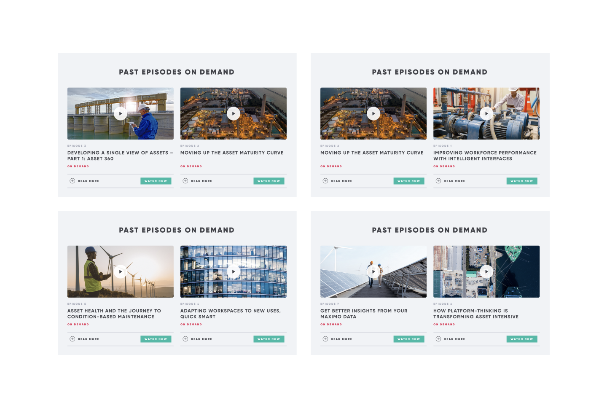The width and height of the screenshot is (607, 408).
Task: Click Watch Now for Improving Workforce Performance
Action: [x=522, y=181]
